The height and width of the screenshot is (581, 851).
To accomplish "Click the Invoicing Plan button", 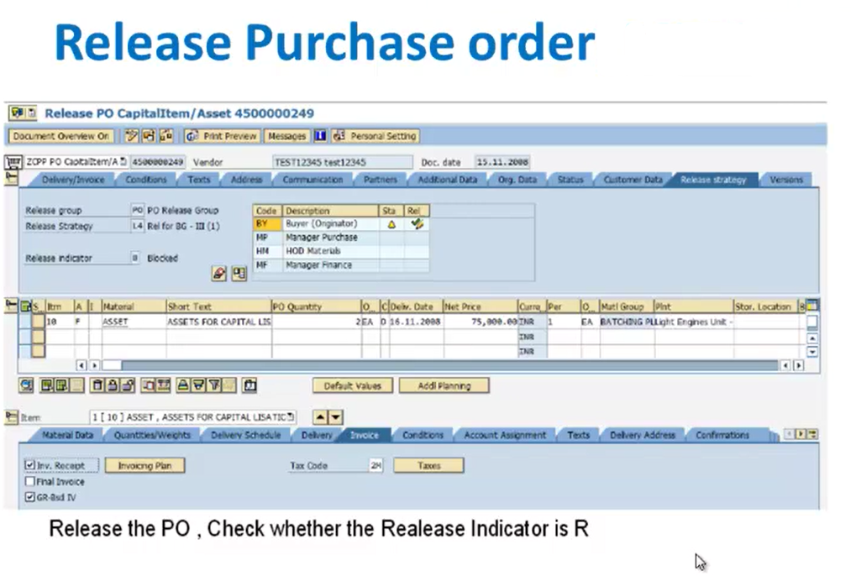I will point(144,465).
